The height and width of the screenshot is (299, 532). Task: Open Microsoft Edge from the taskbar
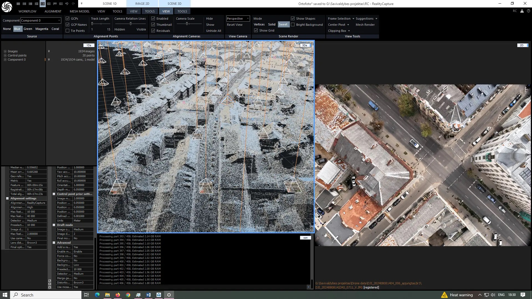97,295
